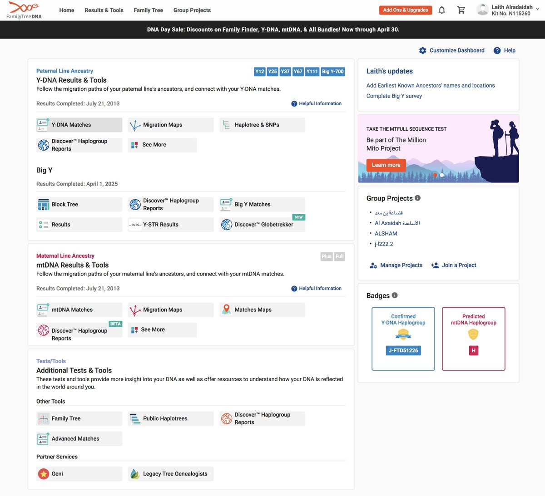545x496 pixels.
Task: Open Legacy Tree Genealogists
Action: coord(170,474)
